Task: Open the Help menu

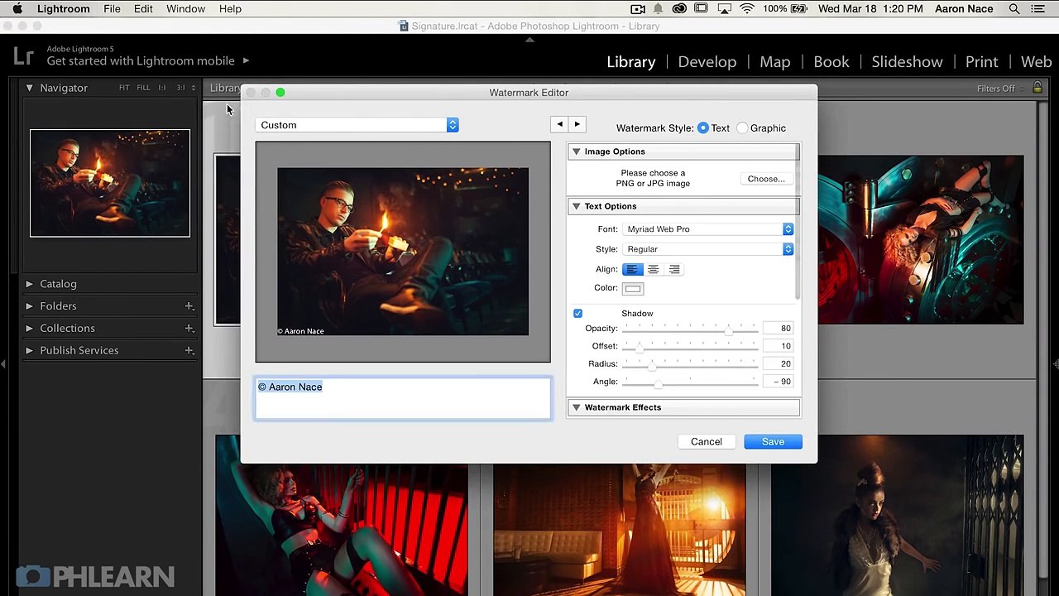Action: (x=230, y=9)
